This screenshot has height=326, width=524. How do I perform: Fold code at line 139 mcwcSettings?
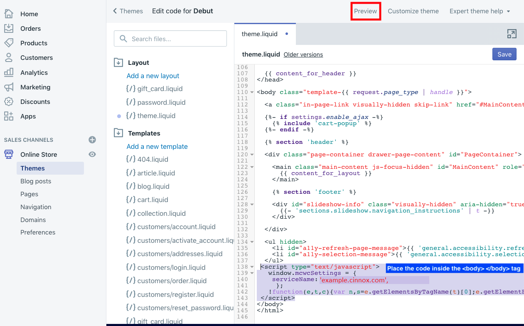[x=252, y=273]
